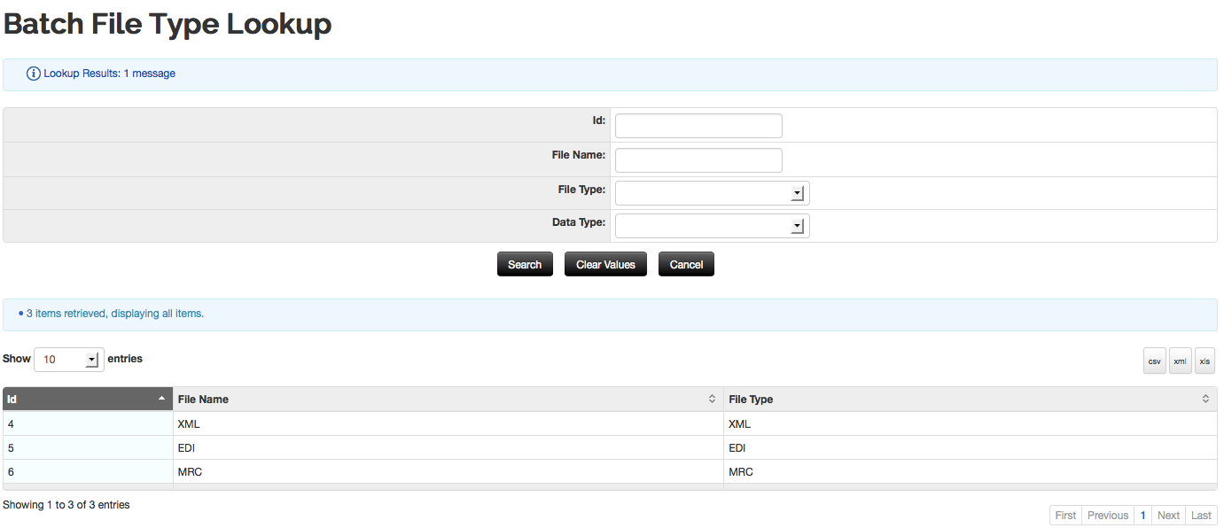Export results using the xml button
The width and height of the screenshot is (1224, 528).
pos(1180,361)
